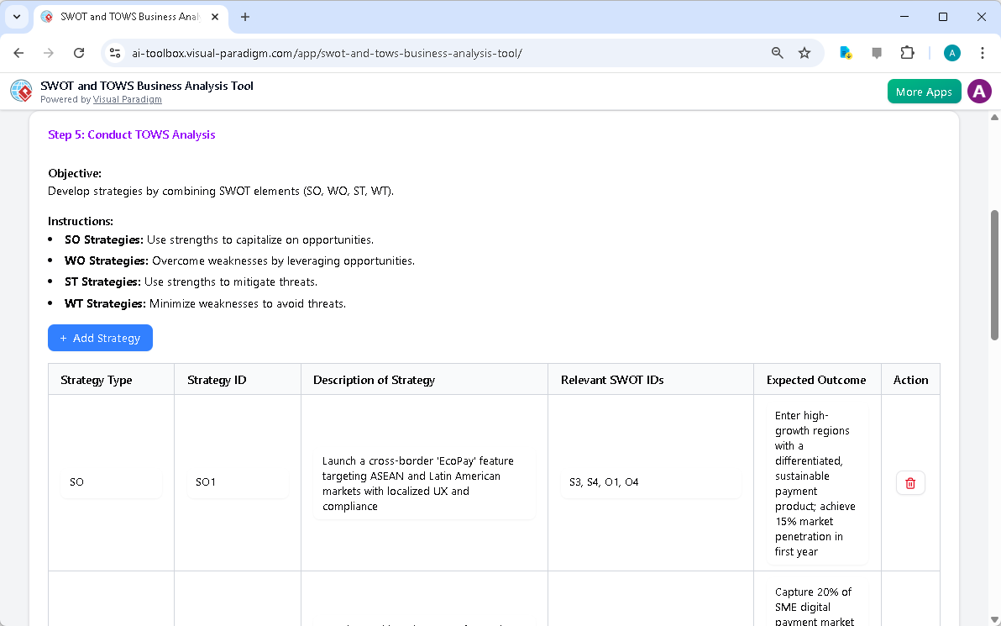The height and width of the screenshot is (626, 1001).
Task: Click the page zoom magnifier icon
Action: 777,52
